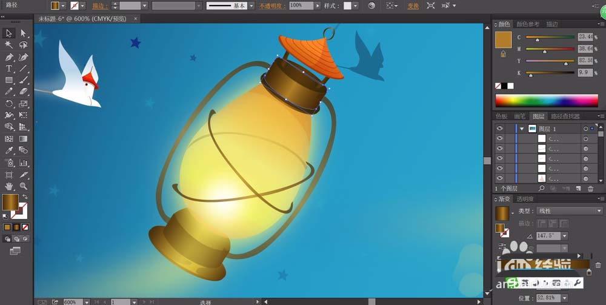Viewport: 606px width, 305px height.
Task: Pick the Eyedropper tool
Action: (9, 150)
